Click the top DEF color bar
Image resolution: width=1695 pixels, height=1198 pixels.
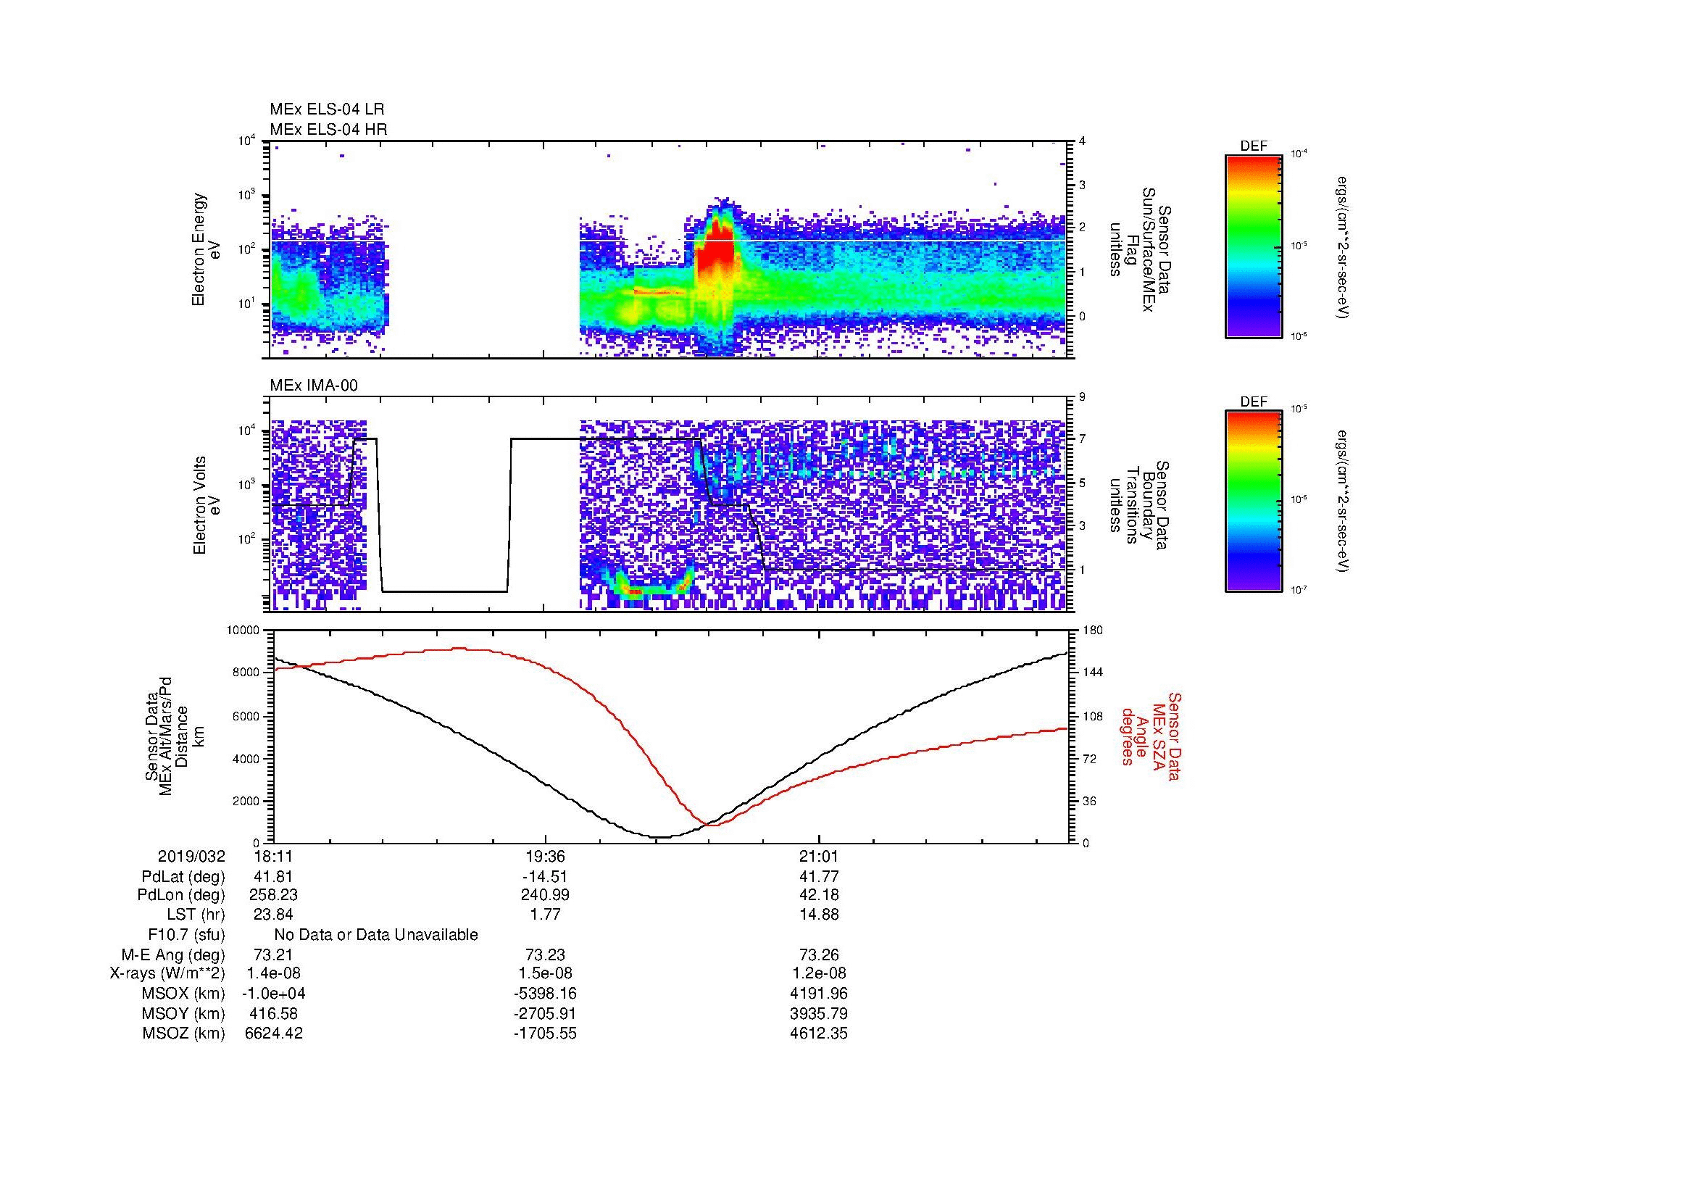point(1253,246)
